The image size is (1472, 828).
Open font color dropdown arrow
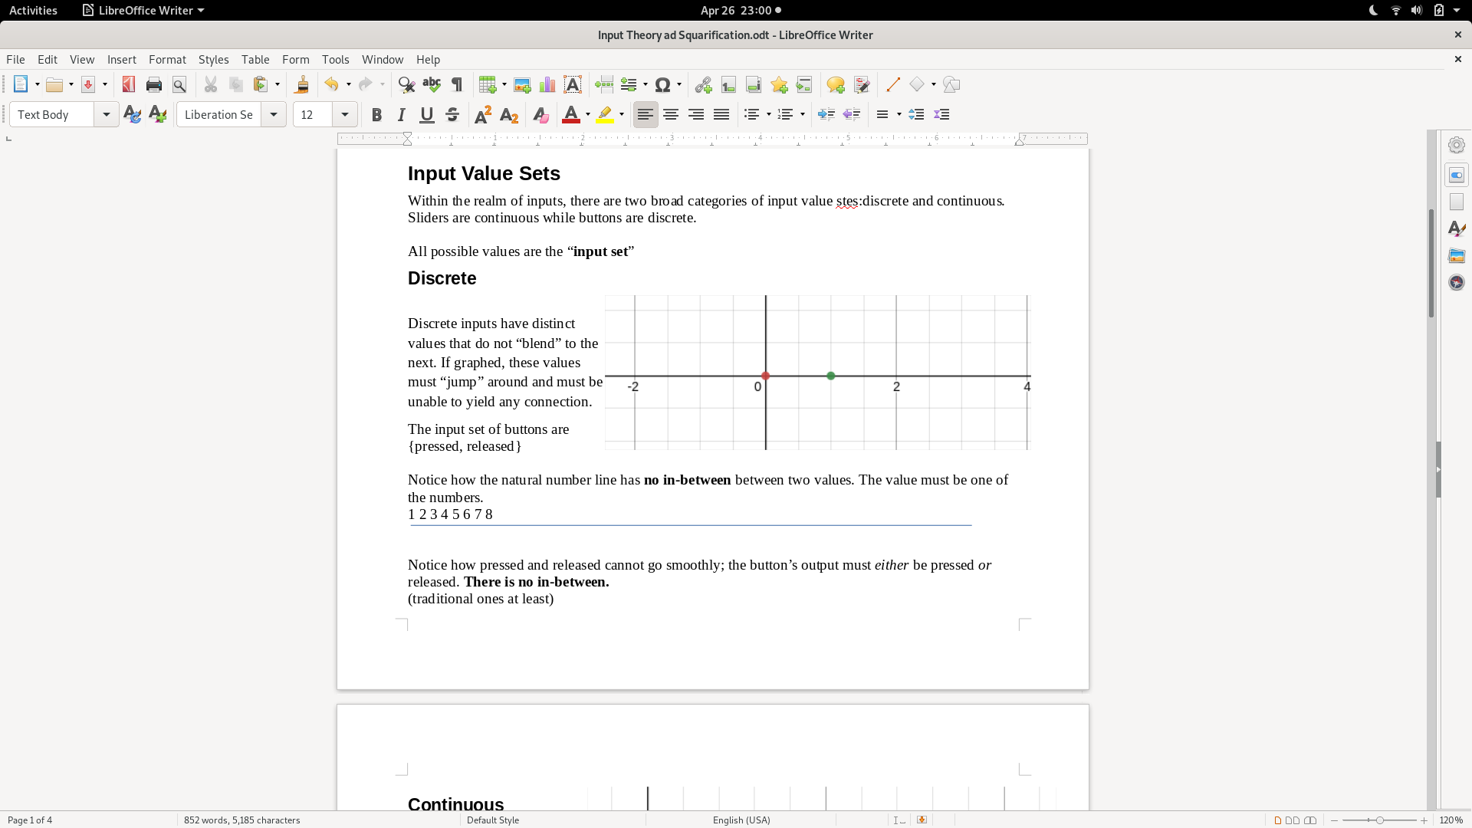[x=588, y=115]
